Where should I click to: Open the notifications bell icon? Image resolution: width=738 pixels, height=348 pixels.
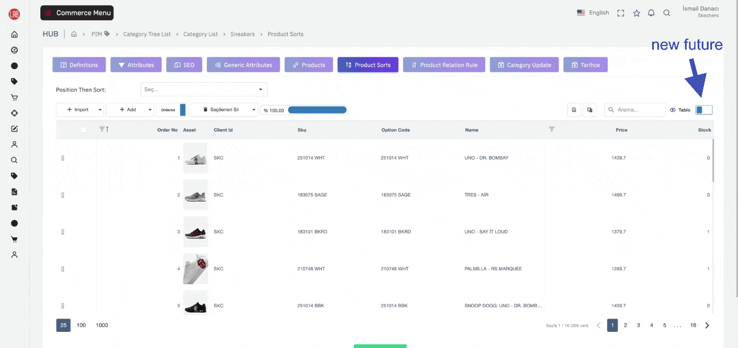(x=652, y=13)
